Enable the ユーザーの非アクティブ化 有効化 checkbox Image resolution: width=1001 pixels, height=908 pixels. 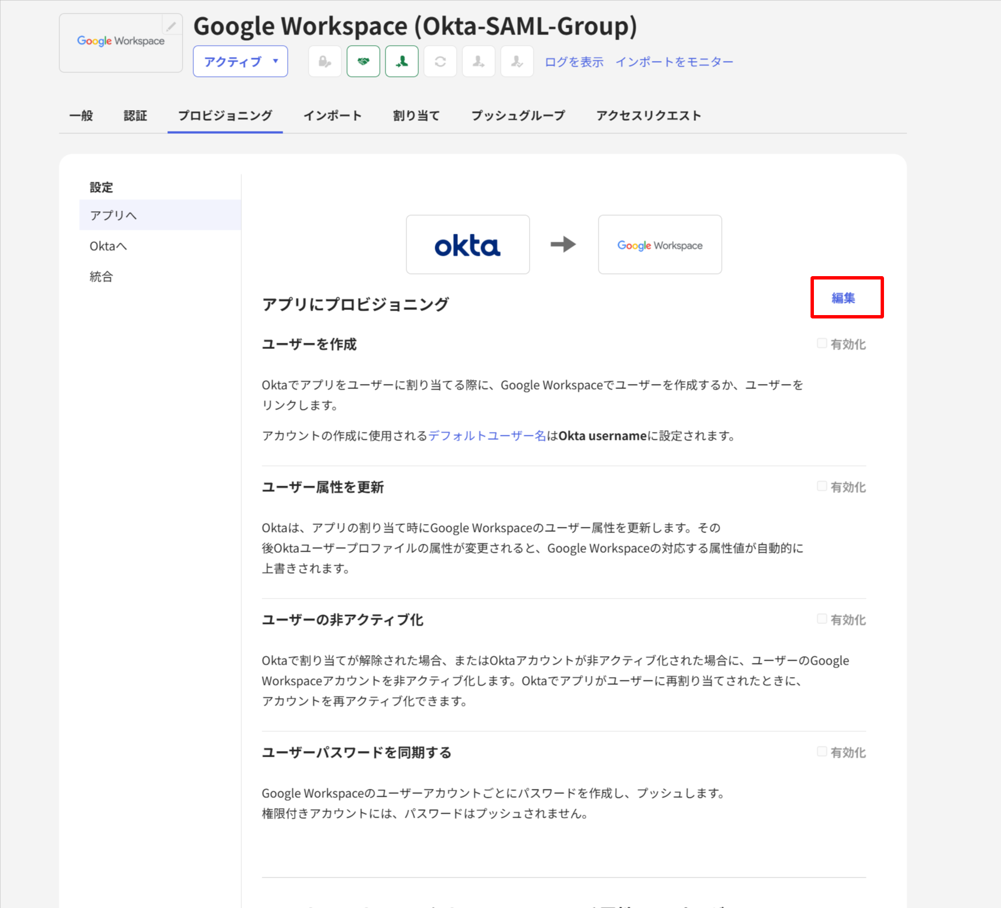[822, 618]
